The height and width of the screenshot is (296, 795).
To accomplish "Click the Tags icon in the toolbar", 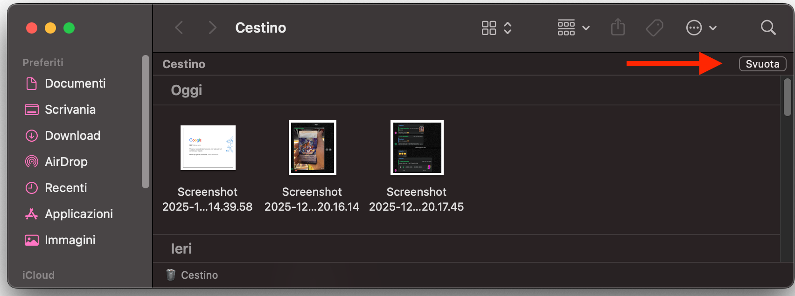I will (655, 28).
